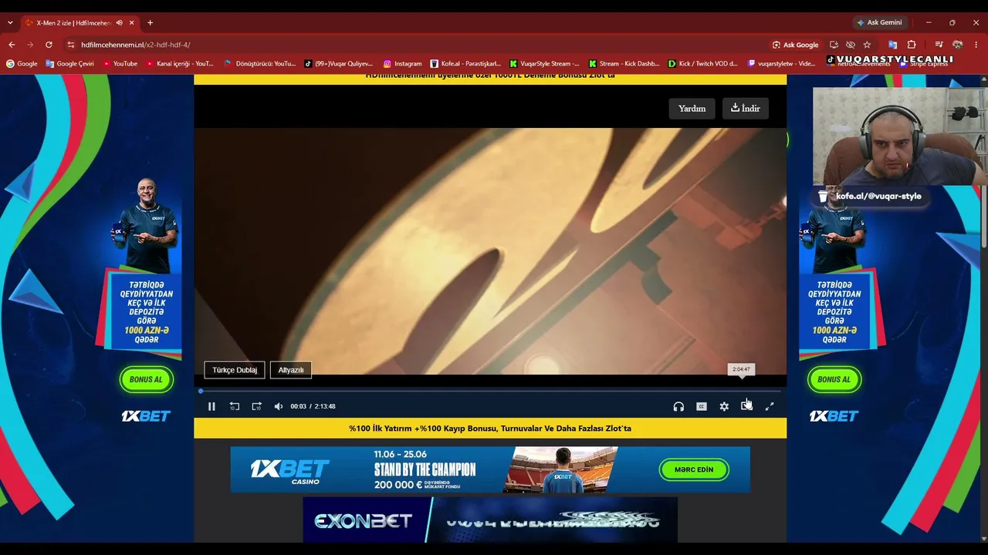Open a new browser tab
The height and width of the screenshot is (555, 988).
150,23
